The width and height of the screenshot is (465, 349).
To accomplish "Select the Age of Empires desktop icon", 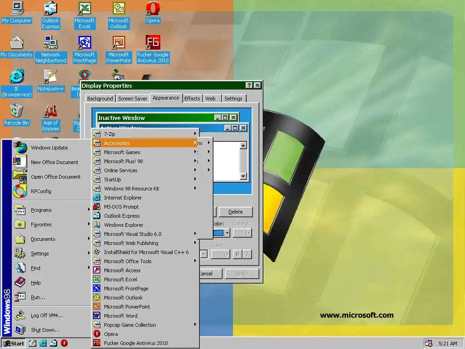I will 51,118.
